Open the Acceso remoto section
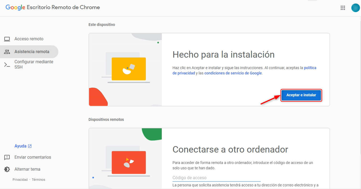 coord(29,39)
